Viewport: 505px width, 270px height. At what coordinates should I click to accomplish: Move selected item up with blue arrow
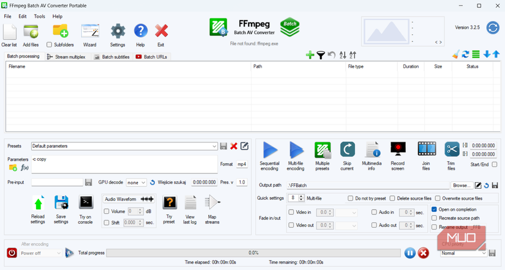[x=496, y=54]
